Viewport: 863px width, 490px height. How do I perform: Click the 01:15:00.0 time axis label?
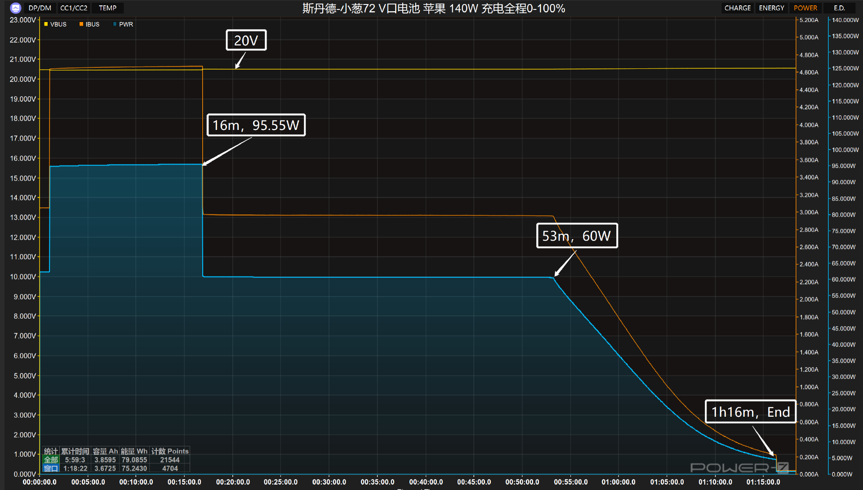pos(763,482)
